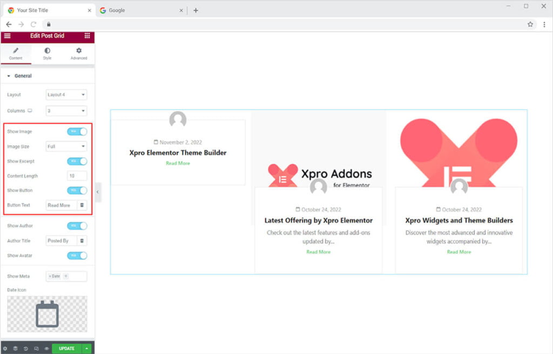Open the widgets grid panel icon
This screenshot has width=553, height=354.
pyautogui.click(x=87, y=36)
